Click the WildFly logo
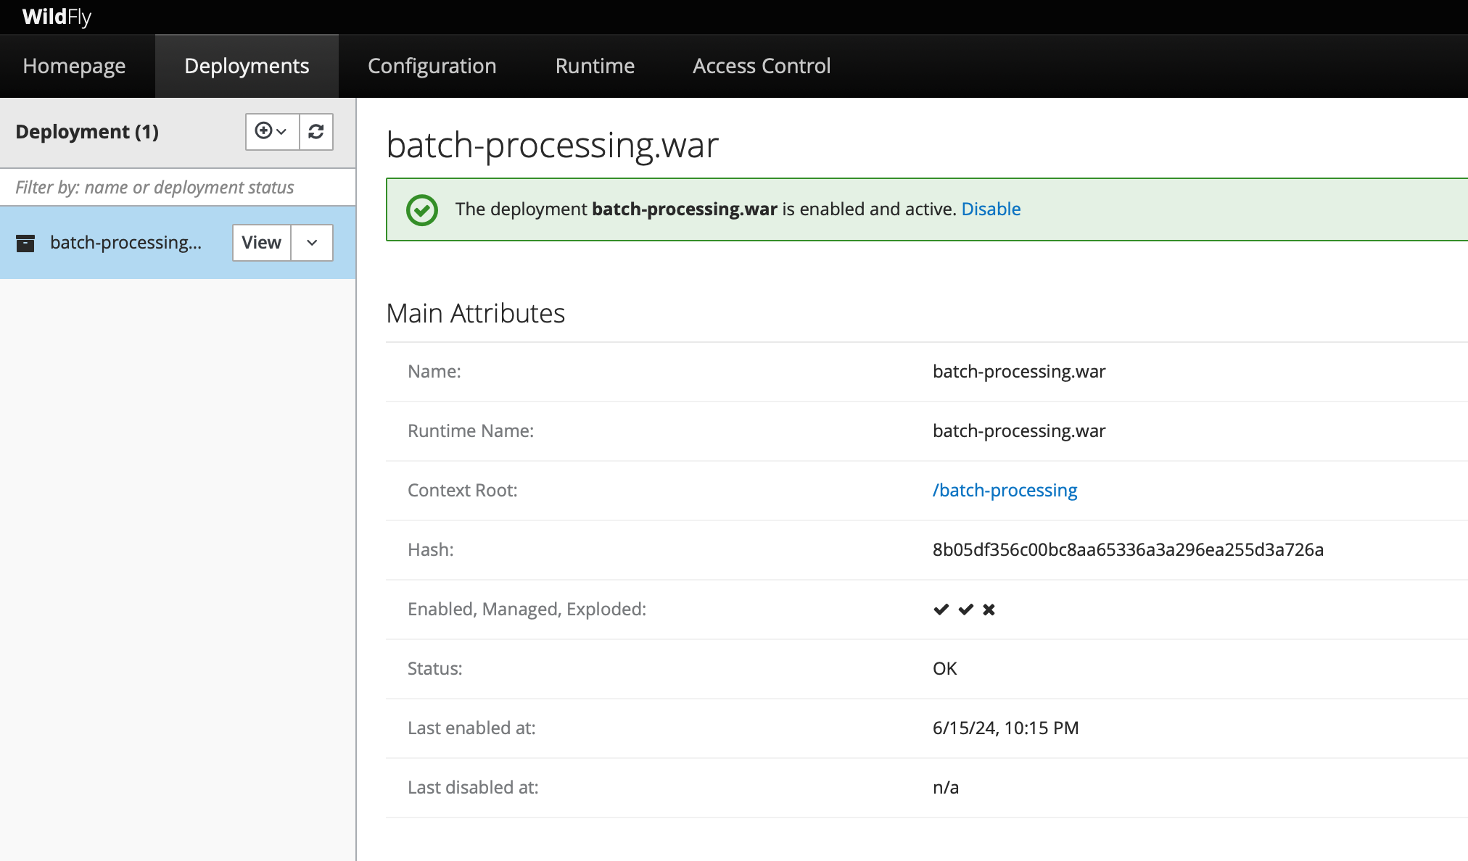Screen dimensions: 1468x861 [57, 17]
